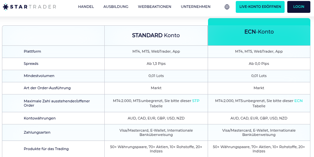Click the STARTRADER logo
This screenshot has height=157, width=314.
tap(29, 7)
